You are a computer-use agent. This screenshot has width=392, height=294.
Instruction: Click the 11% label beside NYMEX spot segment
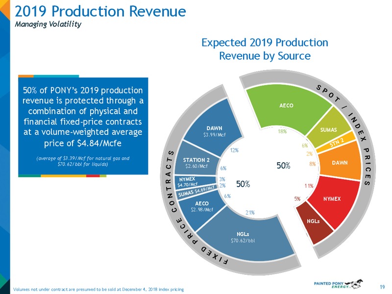[309, 186]
